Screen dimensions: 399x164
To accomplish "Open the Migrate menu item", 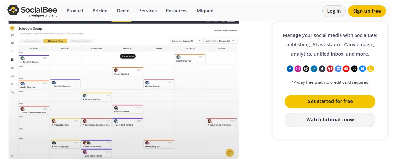I will 205,11.
